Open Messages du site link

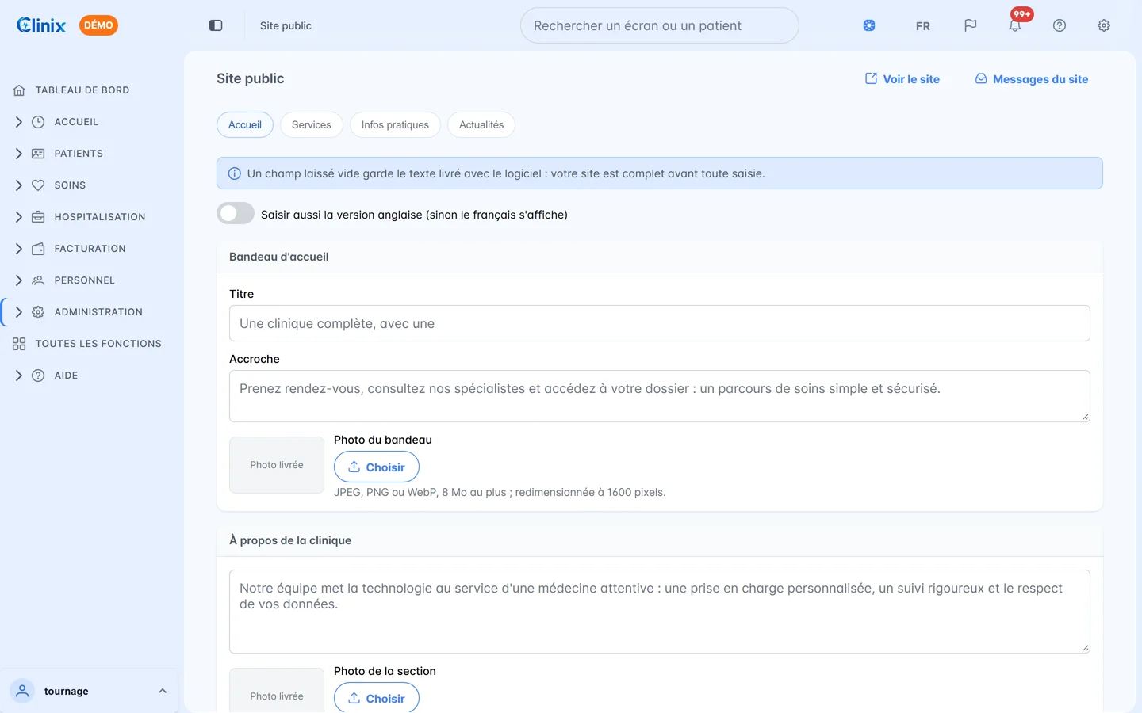[1032, 79]
